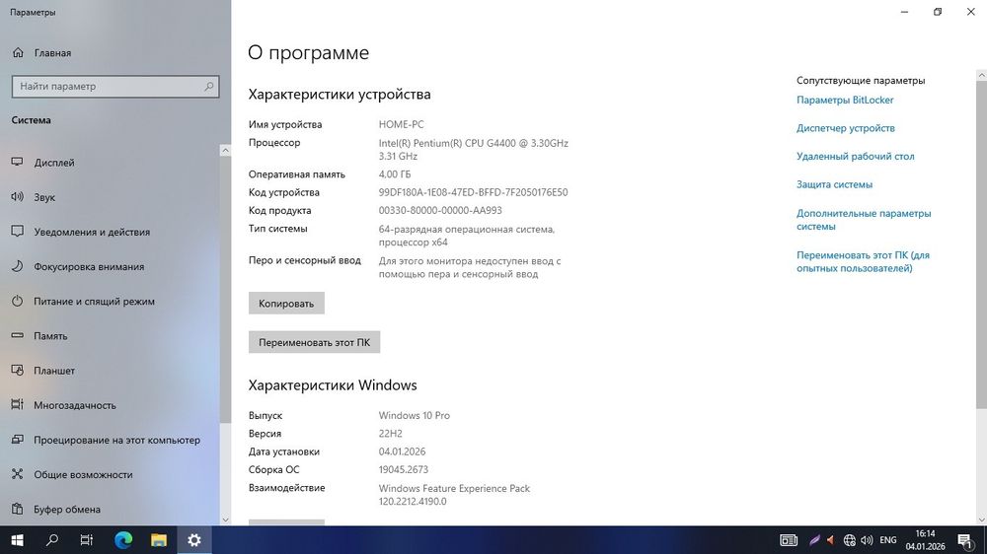The height and width of the screenshot is (554, 987).
Task: Click the Буфер обмена clipboard icon
Action: click(18, 509)
